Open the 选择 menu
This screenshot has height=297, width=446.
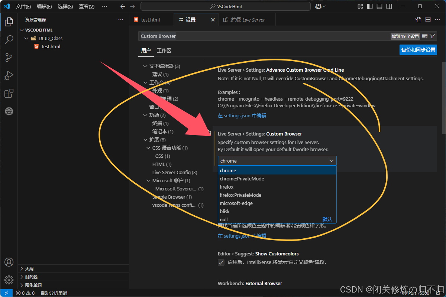[65, 6]
